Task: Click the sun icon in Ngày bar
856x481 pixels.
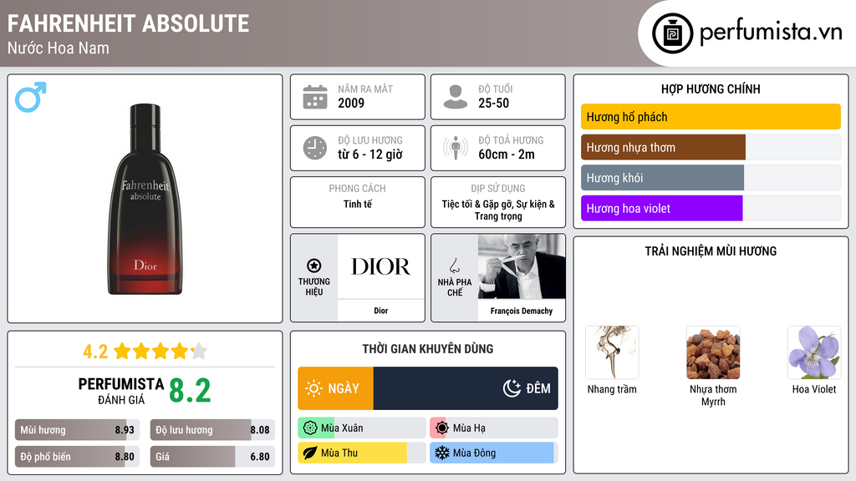Action: pyautogui.click(x=314, y=388)
